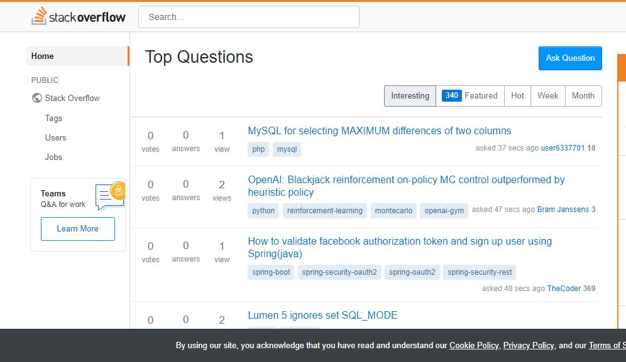Click the openai-gym tag
Image resolution: width=626 pixels, height=362 pixels.
tap(444, 211)
